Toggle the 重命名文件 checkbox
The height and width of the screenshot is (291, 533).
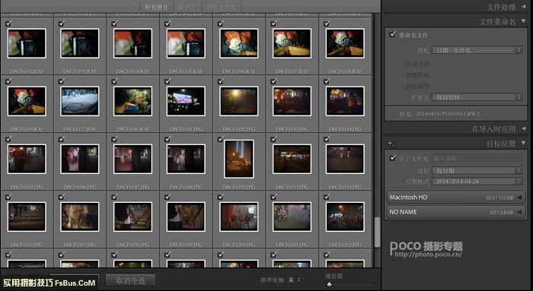(393, 35)
